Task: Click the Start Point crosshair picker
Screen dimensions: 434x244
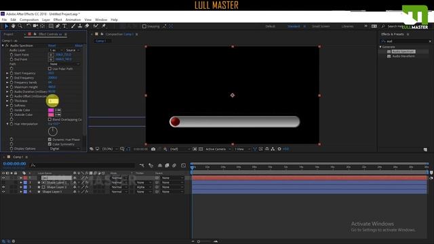Action: coord(52,55)
